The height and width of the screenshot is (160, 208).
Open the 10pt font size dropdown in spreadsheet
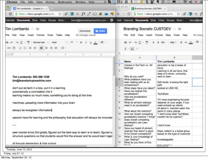coord(173,42)
